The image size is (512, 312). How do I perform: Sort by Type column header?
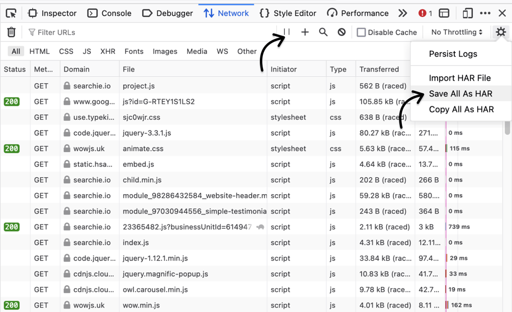point(341,69)
